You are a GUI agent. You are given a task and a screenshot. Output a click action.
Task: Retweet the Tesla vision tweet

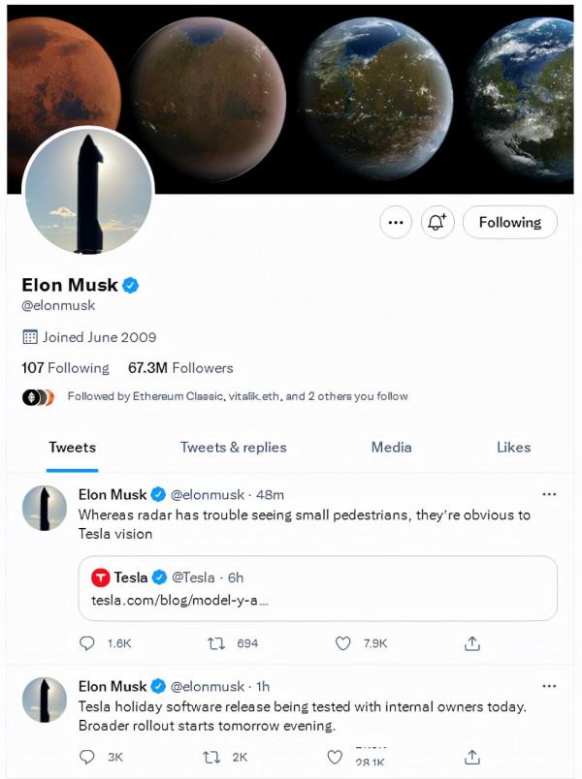218,643
